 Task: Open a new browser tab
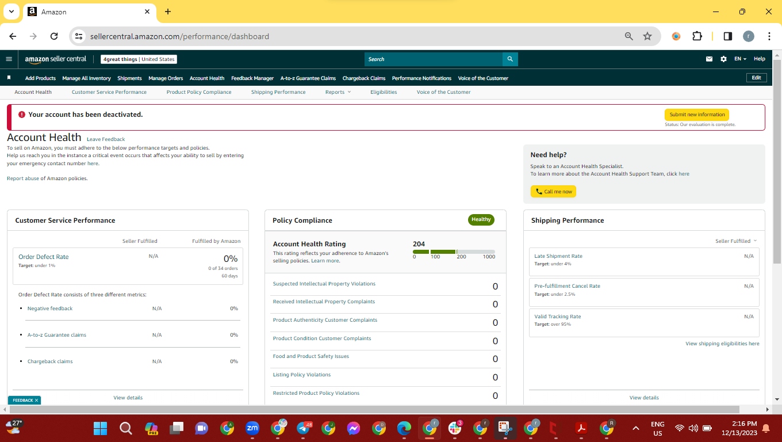click(x=168, y=12)
